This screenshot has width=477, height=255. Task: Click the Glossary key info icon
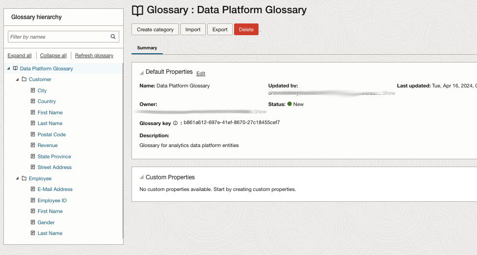(x=175, y=123)
